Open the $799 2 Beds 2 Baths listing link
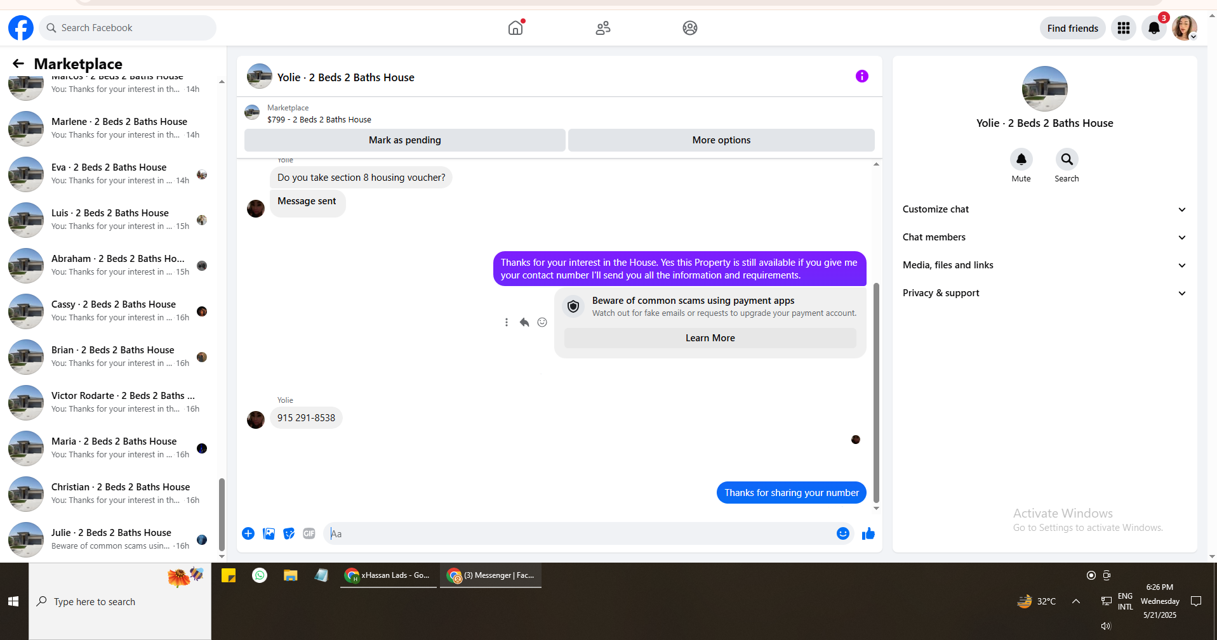This screenshot has width=1217, height=640. click(x=319, y=119)
